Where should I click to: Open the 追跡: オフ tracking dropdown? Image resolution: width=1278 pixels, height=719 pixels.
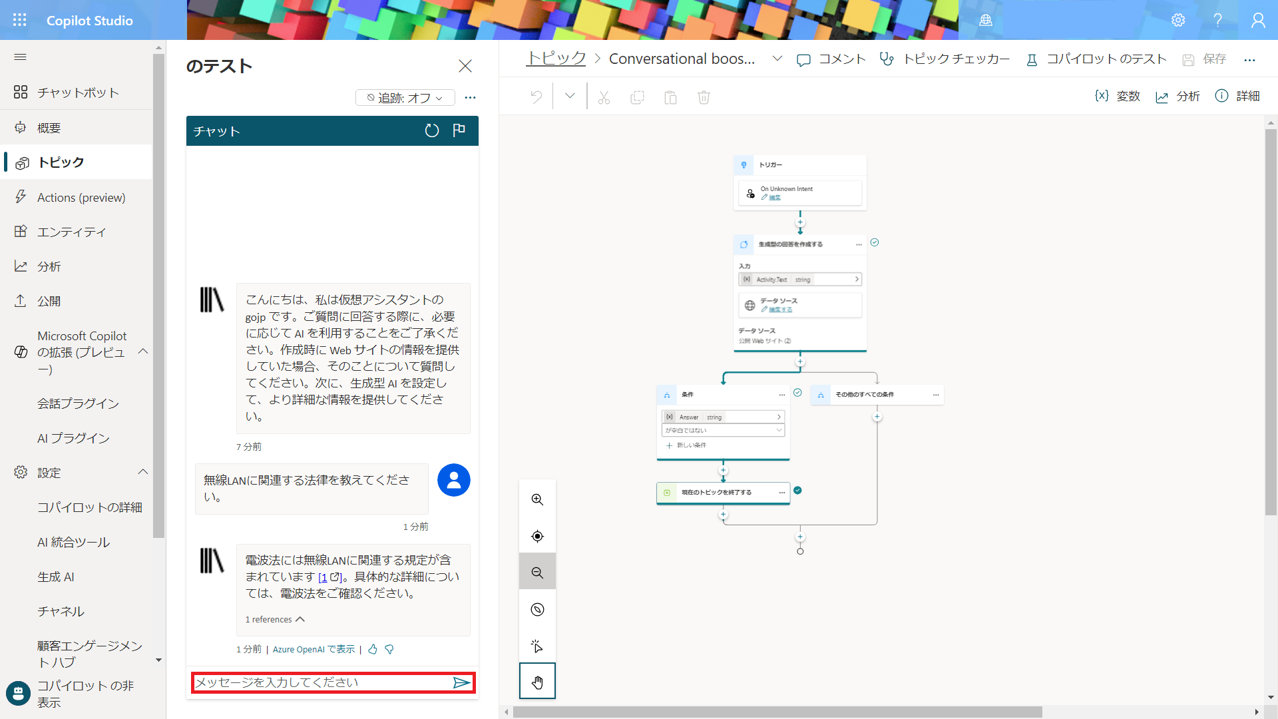click(x=405, y=98)
